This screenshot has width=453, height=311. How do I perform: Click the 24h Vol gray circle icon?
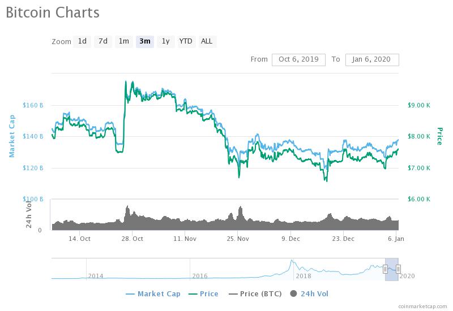293,293
